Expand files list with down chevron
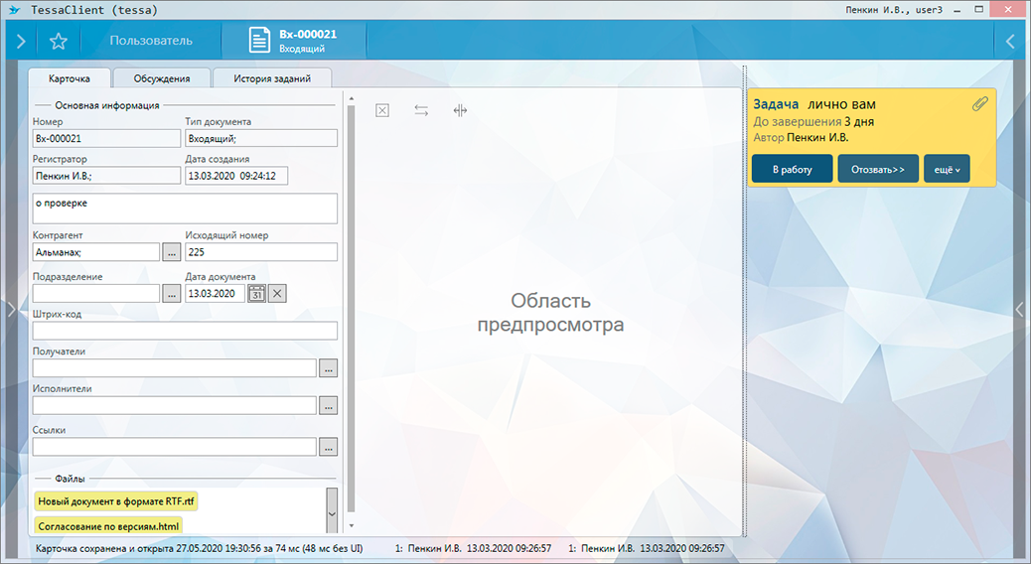Image resolution: width=1031 pixels, height=564 pixels. tap(332, 513)
